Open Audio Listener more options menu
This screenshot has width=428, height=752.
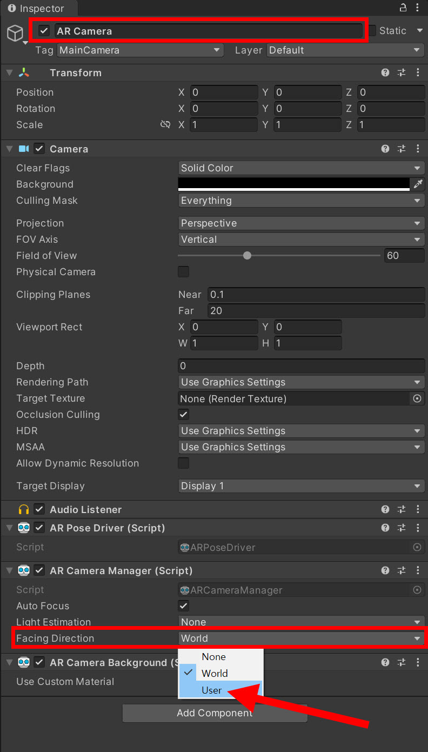point(417,509)
